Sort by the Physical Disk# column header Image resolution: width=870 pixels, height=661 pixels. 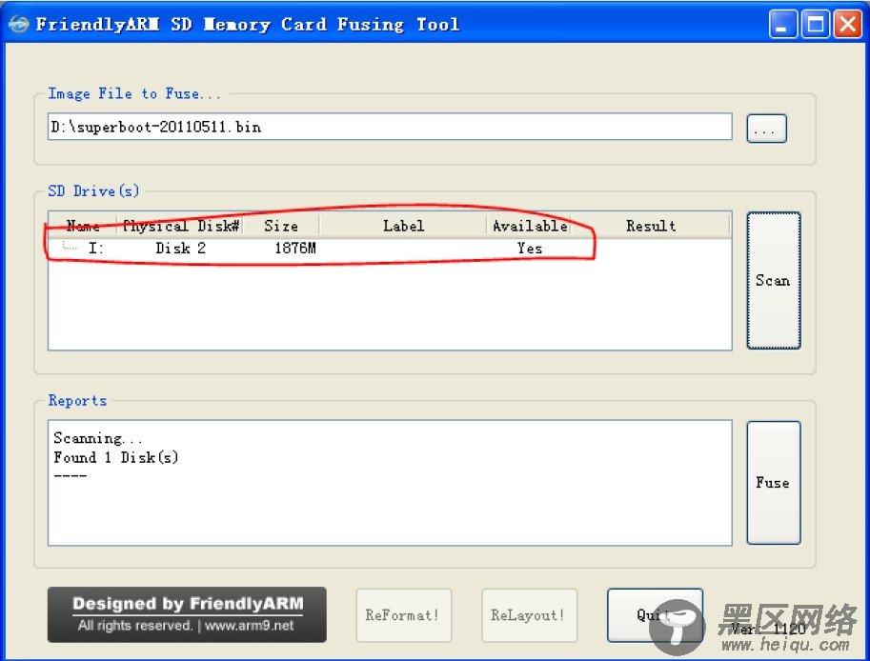[x=180, y=226]
